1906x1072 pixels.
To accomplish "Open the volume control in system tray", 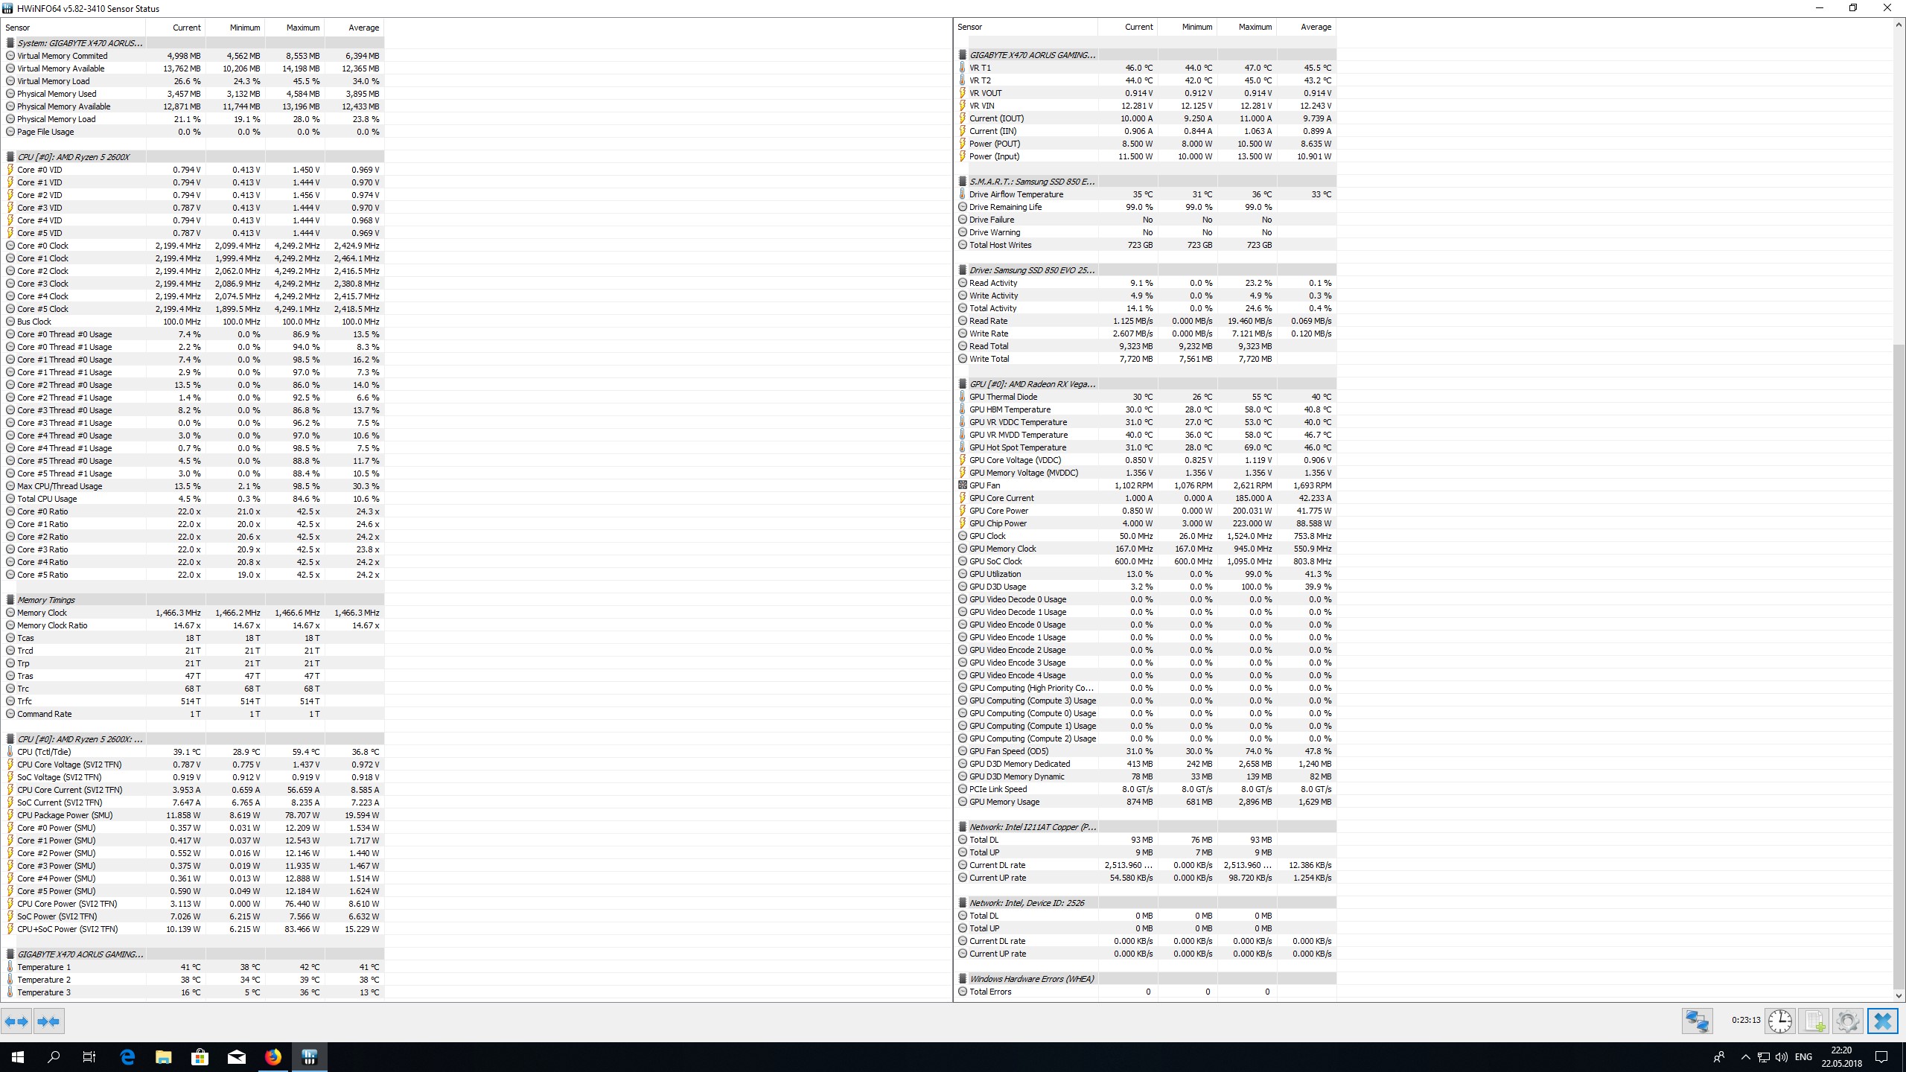I will tap(1781, 1057).
